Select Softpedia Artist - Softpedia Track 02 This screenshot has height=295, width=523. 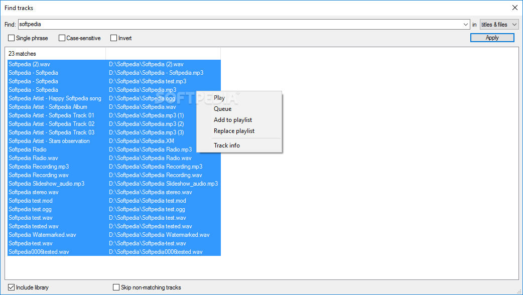pyautogui.click(x=51, y=123)
